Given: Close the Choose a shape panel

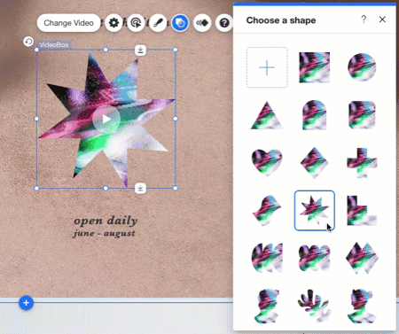Looking at the screenshot, I should tap(382, 19).
